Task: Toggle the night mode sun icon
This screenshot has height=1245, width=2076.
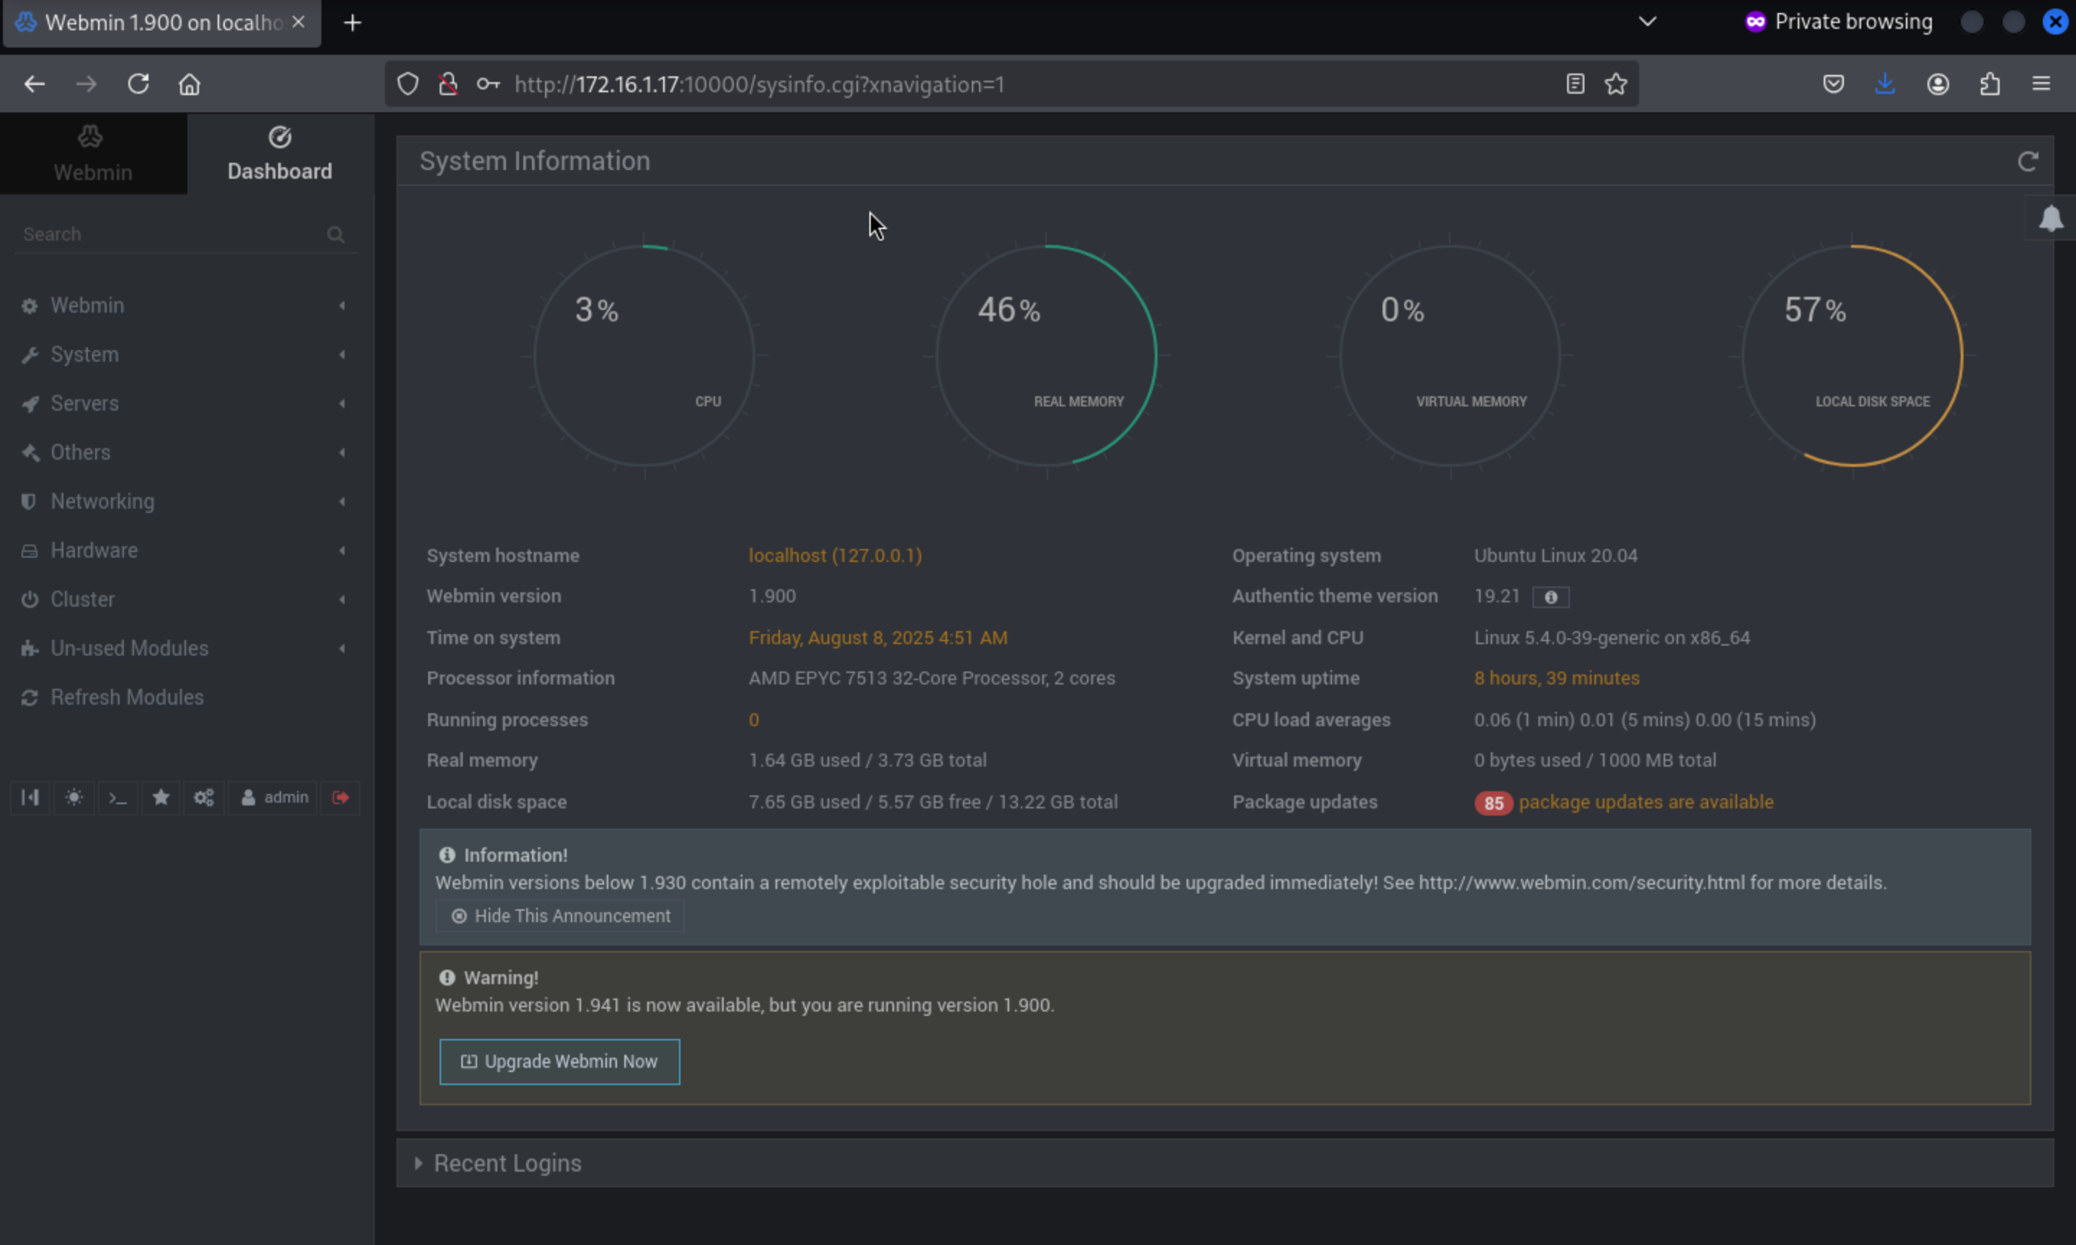Action: point(74,797)
